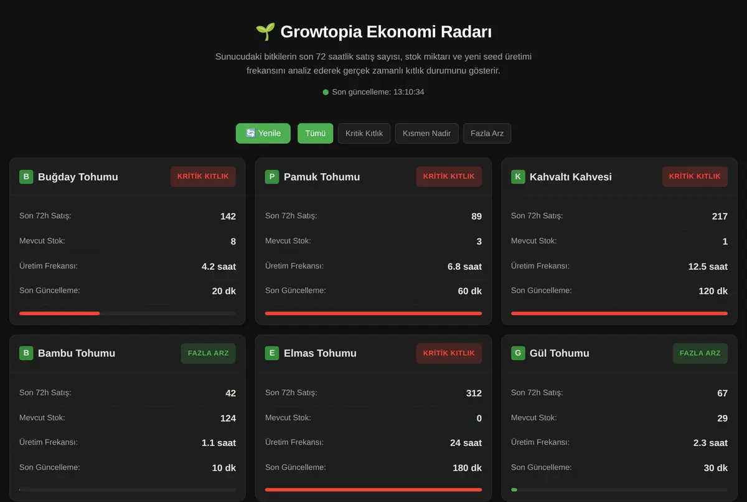747x502 pixels.
Task: Select the Elmas Tohumu card title
Action: pos(320,353)
